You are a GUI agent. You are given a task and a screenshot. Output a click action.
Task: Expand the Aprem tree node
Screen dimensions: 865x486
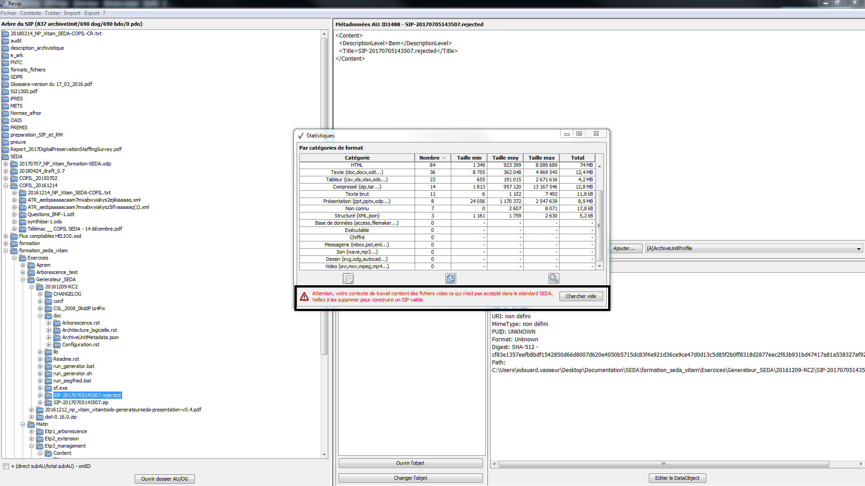(x=23, y=265)
